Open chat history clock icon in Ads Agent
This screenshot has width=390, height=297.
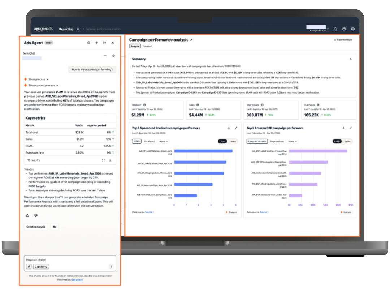pos(88,43)
